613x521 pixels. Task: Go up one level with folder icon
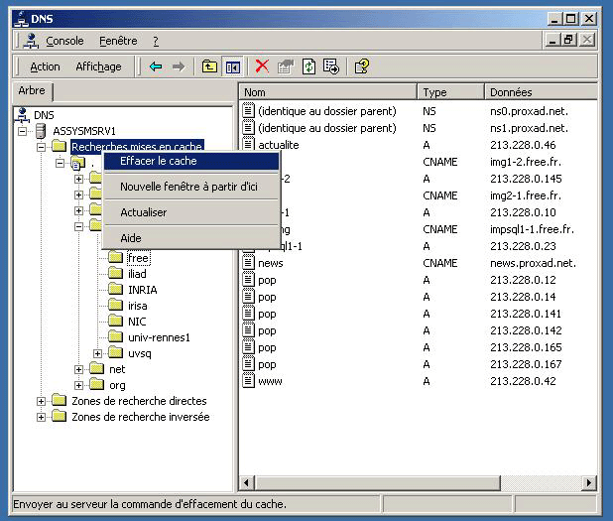209,66
